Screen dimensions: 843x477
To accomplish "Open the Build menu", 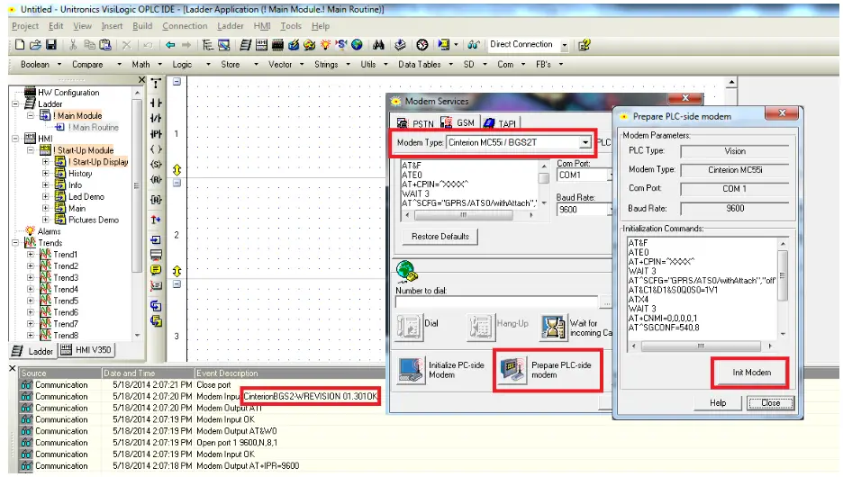I will click(x=142, y=26).
